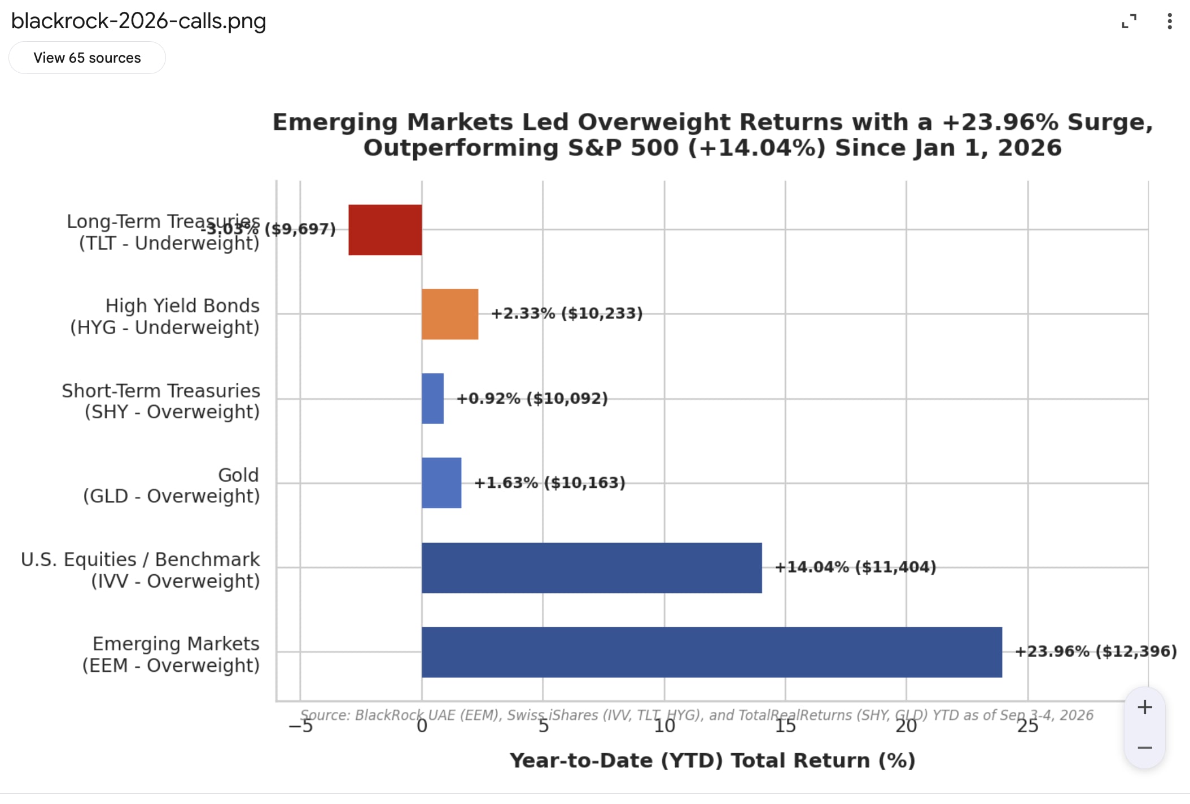Click the chart title text
This screenshot has height=804, width=1190.
712,135
